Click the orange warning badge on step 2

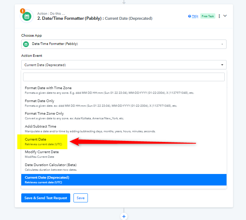[23, 11]
